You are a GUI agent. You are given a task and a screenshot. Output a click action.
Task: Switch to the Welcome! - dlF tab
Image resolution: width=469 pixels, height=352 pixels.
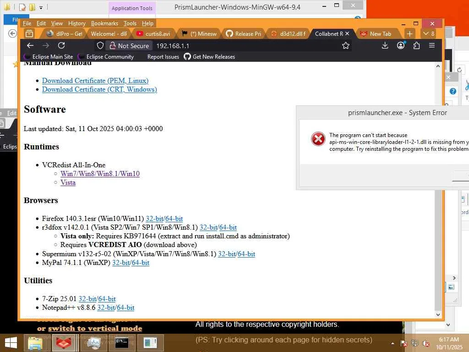tap(109, 34)
